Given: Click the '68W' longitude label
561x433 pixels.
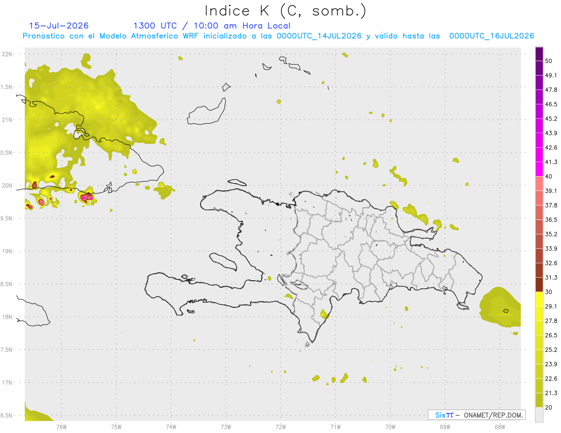Looking at the screenshot, I should (x=500, y=427).
